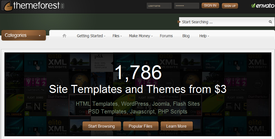Image resolution: width=275 pixels, height=139 pixels.
Task: Click the 'PSD Templates, Javascript, PHP Scripts' text
Action: click(x=138, y=112)
